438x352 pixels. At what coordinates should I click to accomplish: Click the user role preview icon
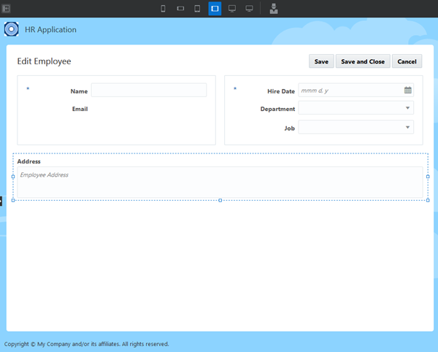274,9
